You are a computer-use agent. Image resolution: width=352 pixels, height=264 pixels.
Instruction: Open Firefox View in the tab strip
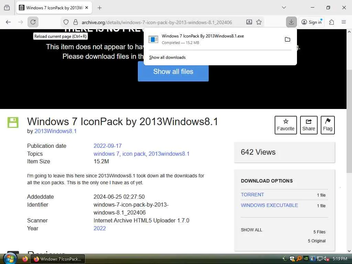(7, 8)
